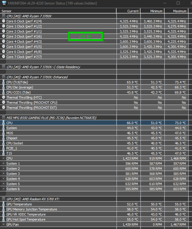Click the thermometer icon for PCIE_1
This screenshot has width=192, height=229.
tap(4, 148)
